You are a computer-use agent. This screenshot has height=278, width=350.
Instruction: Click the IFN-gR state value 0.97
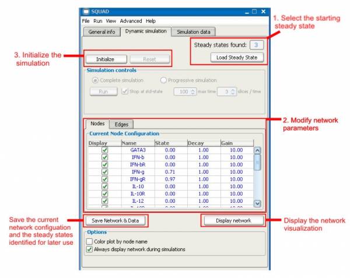tap(170, 180)
